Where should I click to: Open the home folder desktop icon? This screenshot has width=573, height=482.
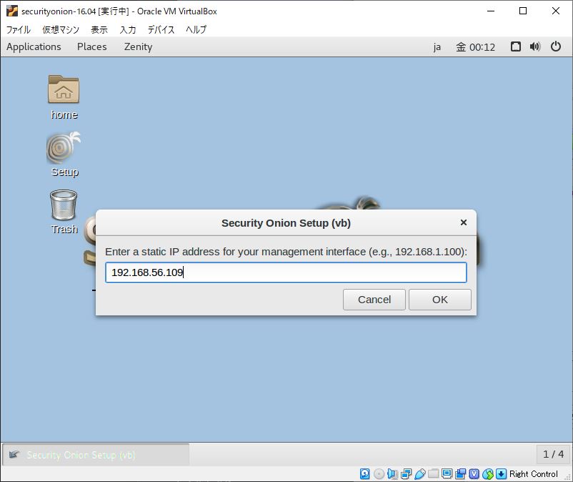(64, 89)
